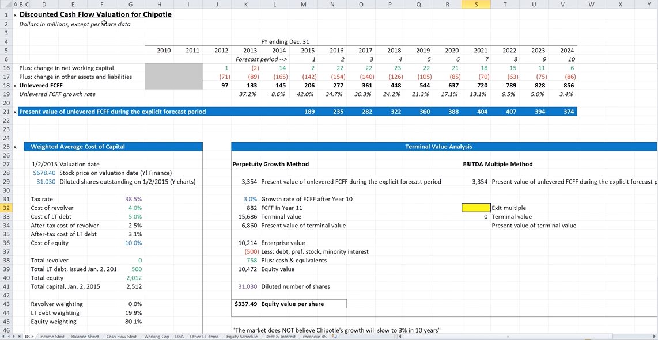Viewport: 658px width, 340px height.
Task: Open the Other LT items tab
Action: (x=204, y=336)
